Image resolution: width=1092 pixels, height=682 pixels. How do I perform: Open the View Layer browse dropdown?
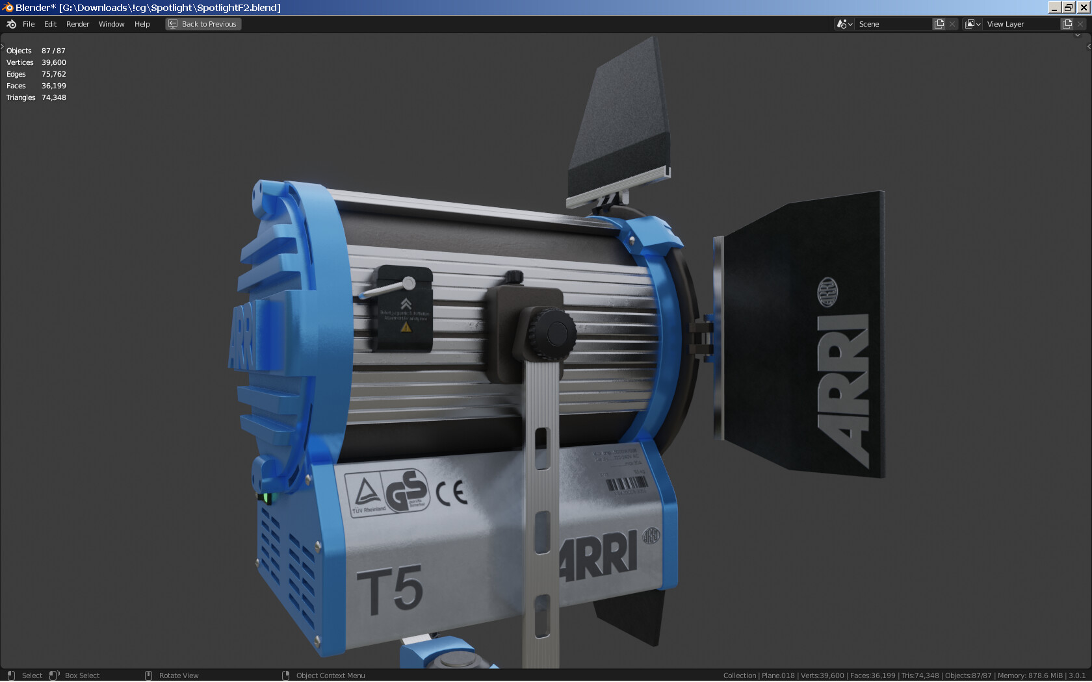tap(972, 24)
